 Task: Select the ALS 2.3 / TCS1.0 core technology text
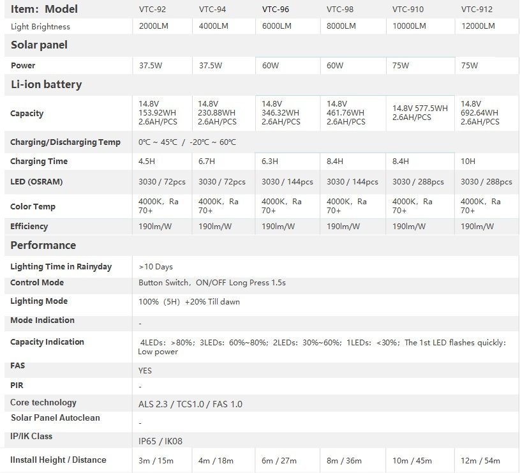(190, 404)
